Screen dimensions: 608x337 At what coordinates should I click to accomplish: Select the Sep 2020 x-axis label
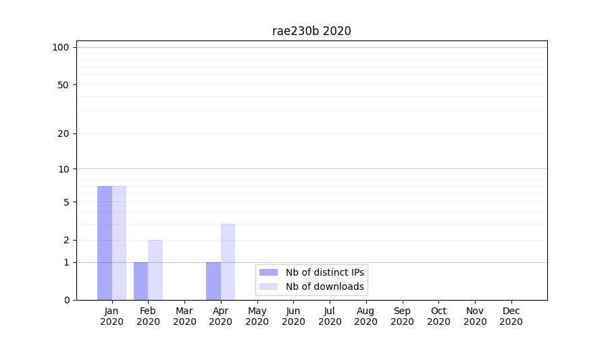402,316
